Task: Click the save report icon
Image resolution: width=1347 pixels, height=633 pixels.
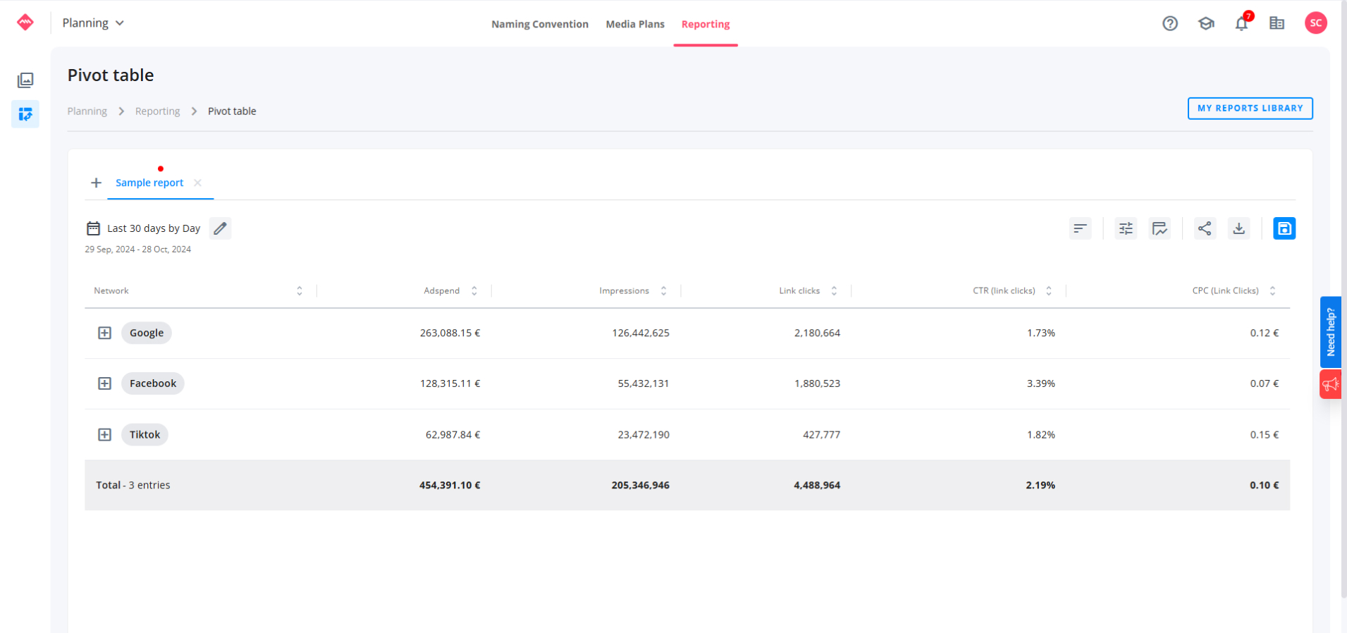Action: (x=1284, y=228)
